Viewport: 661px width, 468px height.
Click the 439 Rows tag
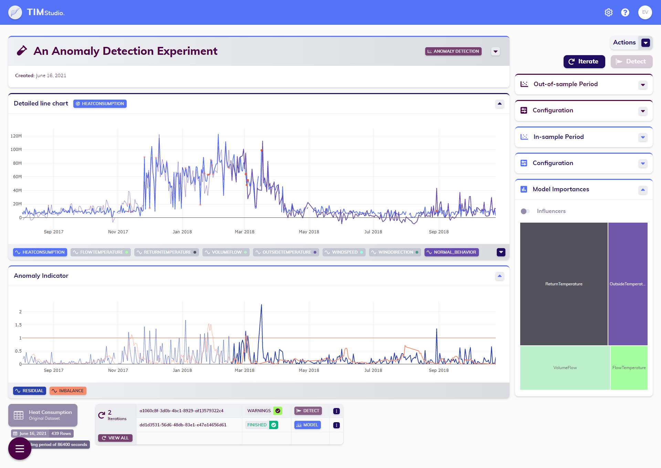click(61, 434)
